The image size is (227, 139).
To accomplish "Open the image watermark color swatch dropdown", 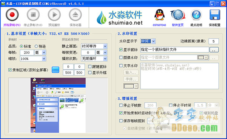I will click(203, 57).
